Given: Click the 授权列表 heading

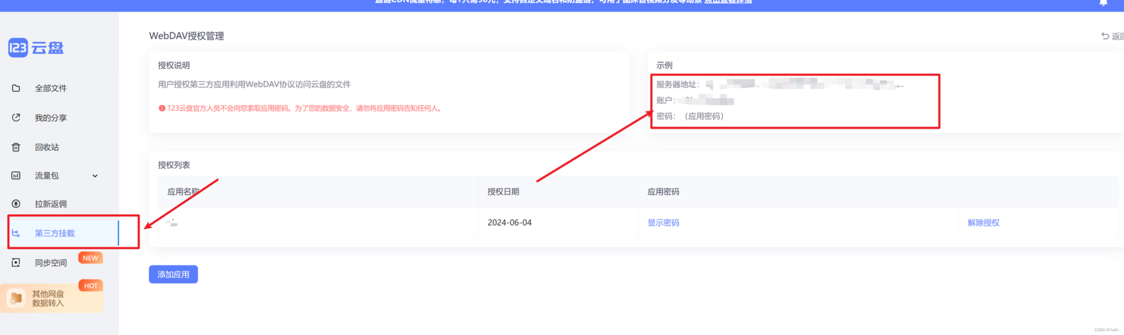Looking at the screenshot, I should click(x=174, y=164).
